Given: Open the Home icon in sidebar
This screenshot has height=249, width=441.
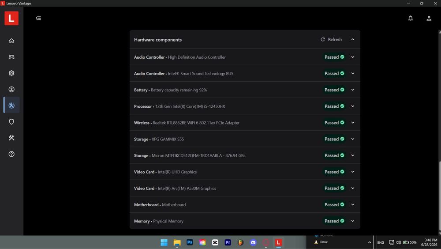Looking at the screenshot, I should (x=11, y=41).
